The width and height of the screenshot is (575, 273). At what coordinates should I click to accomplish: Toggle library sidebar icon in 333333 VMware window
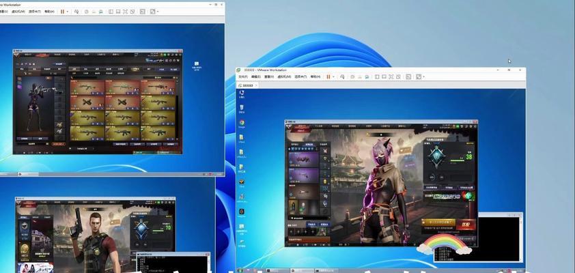click(376, 76)
